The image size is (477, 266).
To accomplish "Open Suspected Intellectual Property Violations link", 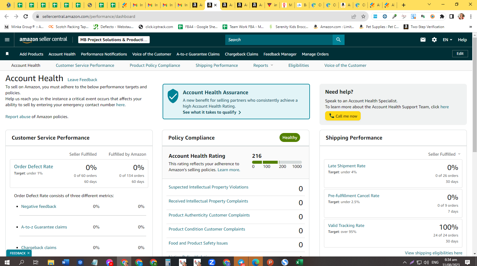I will tap(209, 187).
